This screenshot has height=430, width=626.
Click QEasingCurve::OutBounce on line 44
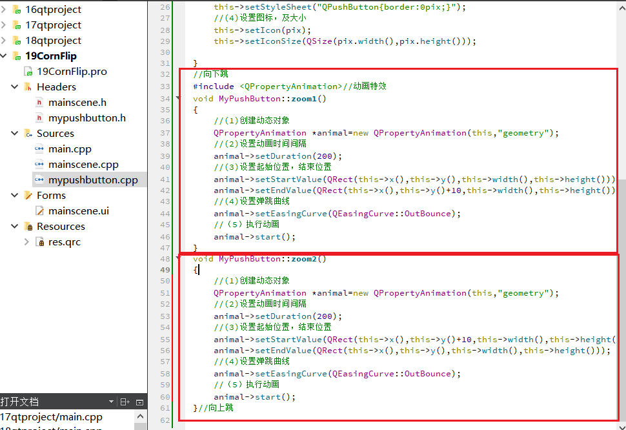[391, 214]
